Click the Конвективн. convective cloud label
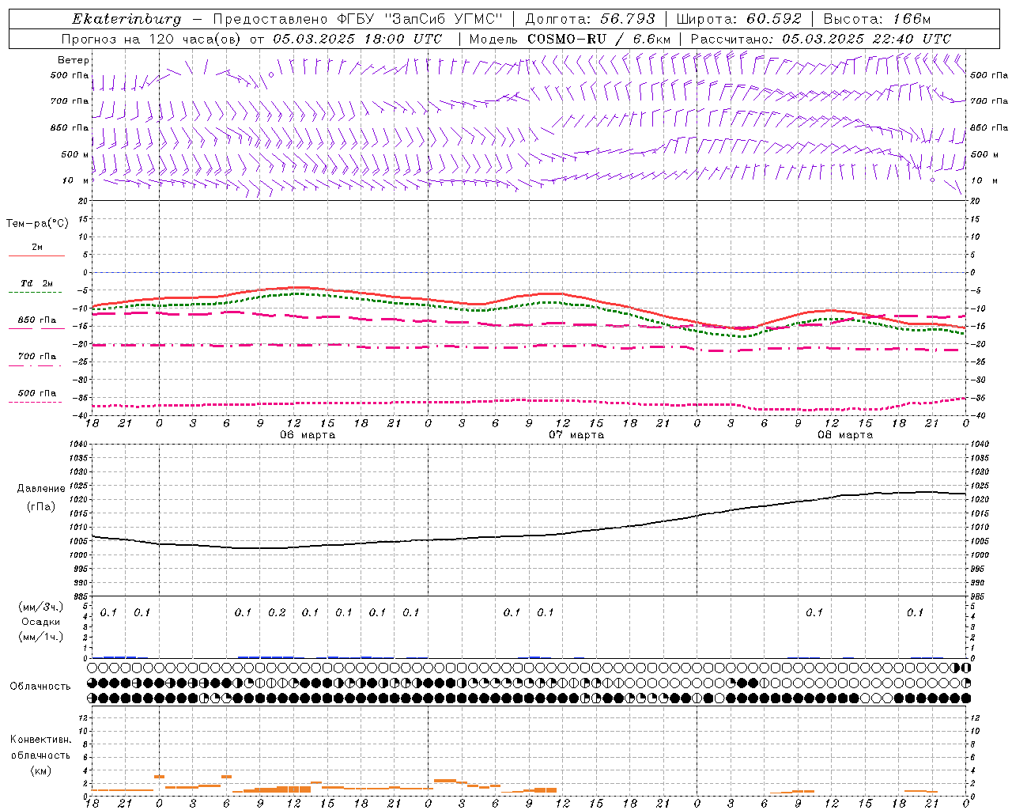 40,740
